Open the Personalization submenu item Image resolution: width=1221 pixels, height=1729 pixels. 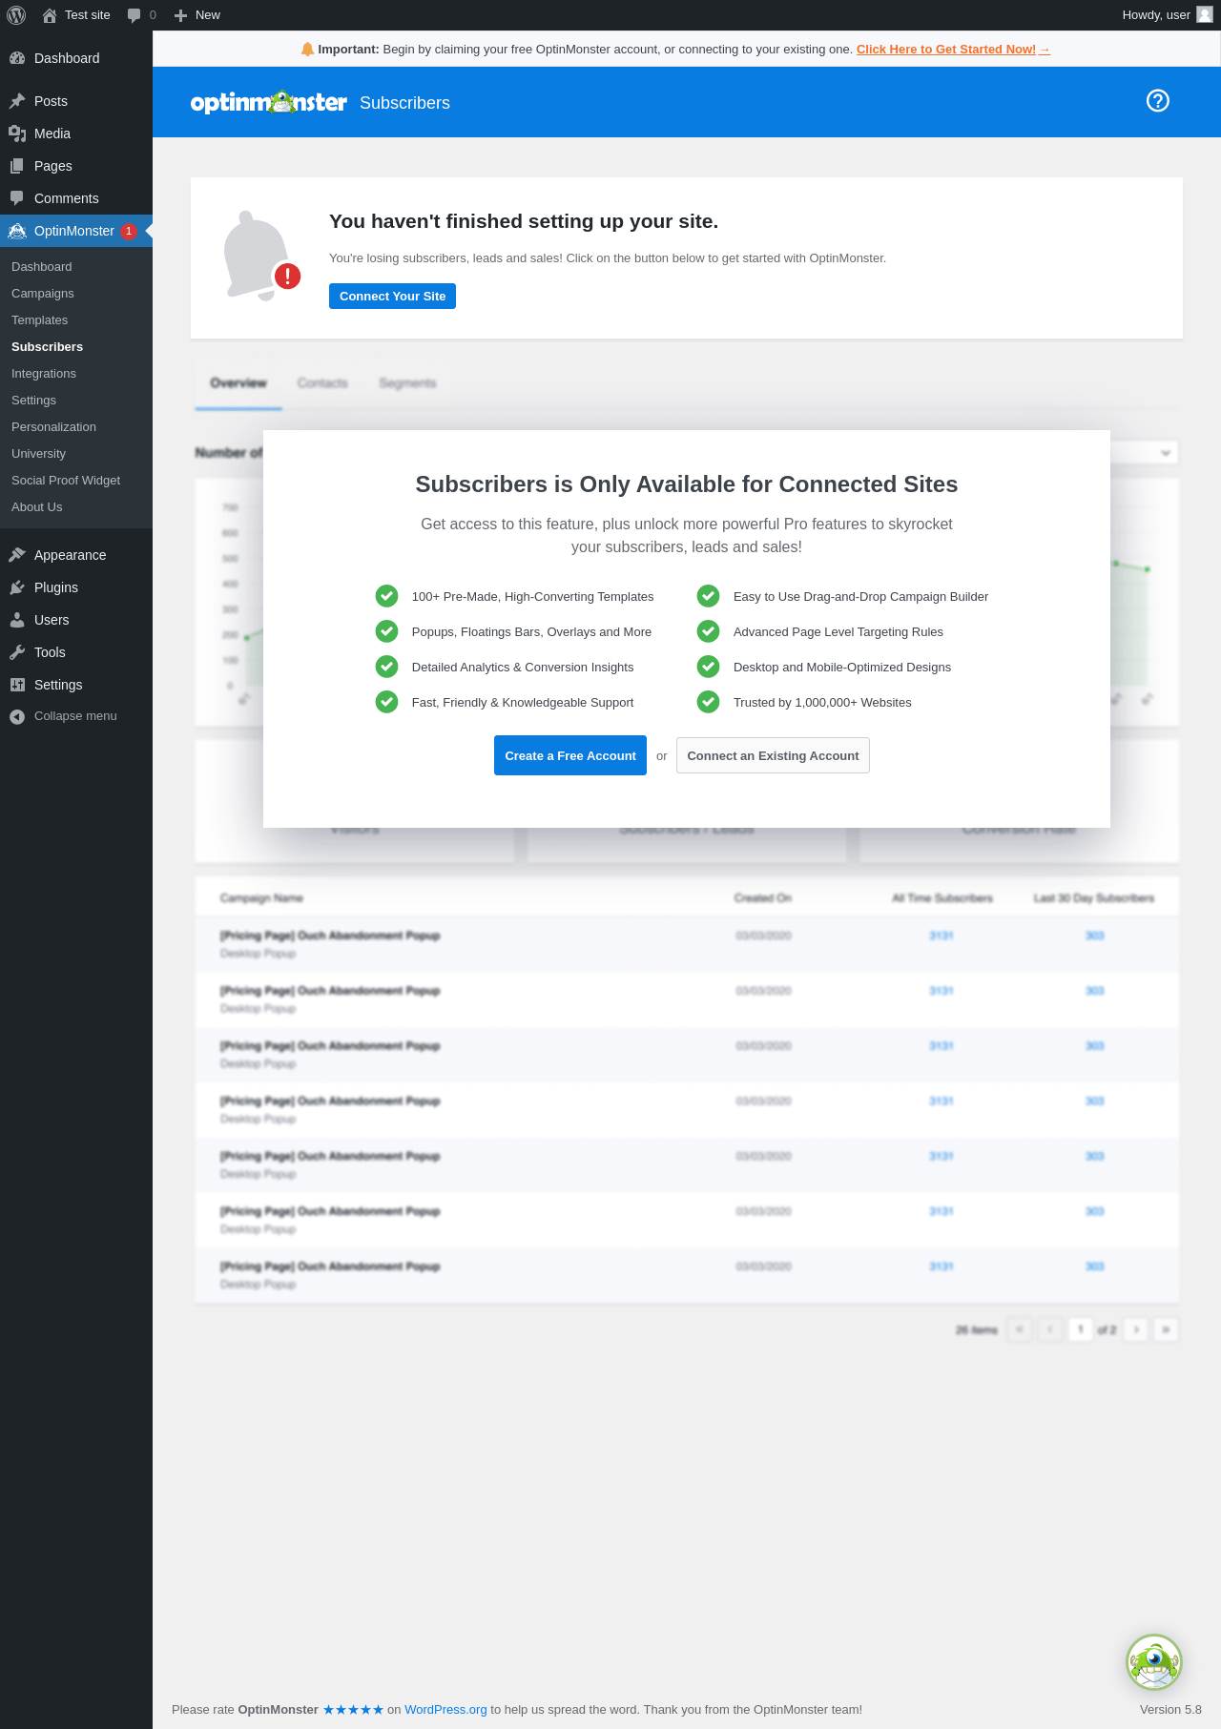pyautogui.click(x=53, y=427)
